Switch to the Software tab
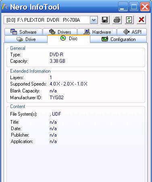 (23, 32)
